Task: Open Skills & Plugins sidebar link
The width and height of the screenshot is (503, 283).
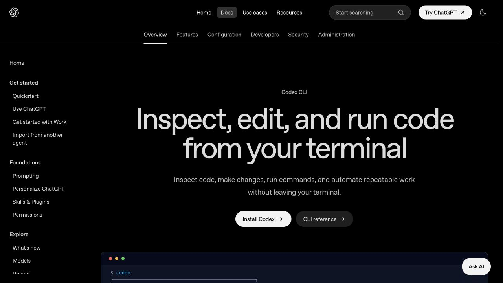Action: coord(31,202)
